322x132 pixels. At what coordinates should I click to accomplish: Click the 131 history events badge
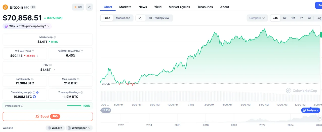106,110
